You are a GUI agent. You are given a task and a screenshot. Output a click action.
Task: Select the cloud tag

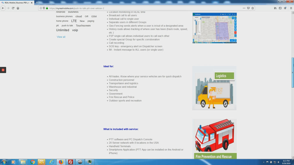pos(79,16)
